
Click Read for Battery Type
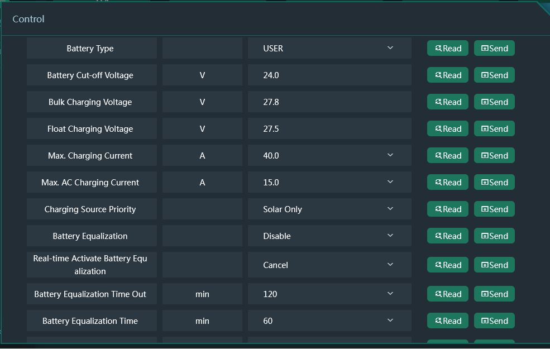[447, 49]
